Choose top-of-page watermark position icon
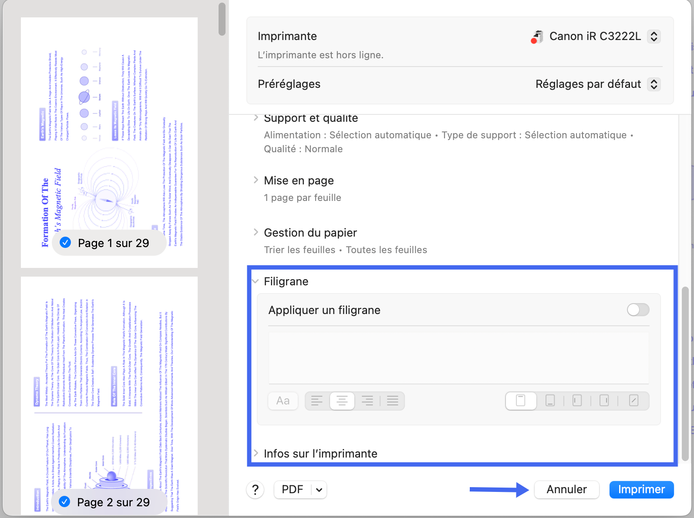Viewport: 694px width, 518px height. click(521, 401)
